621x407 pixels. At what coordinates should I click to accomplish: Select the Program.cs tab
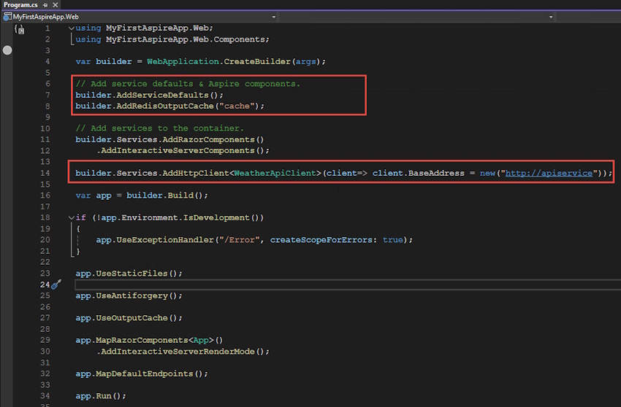pos(20,5)
